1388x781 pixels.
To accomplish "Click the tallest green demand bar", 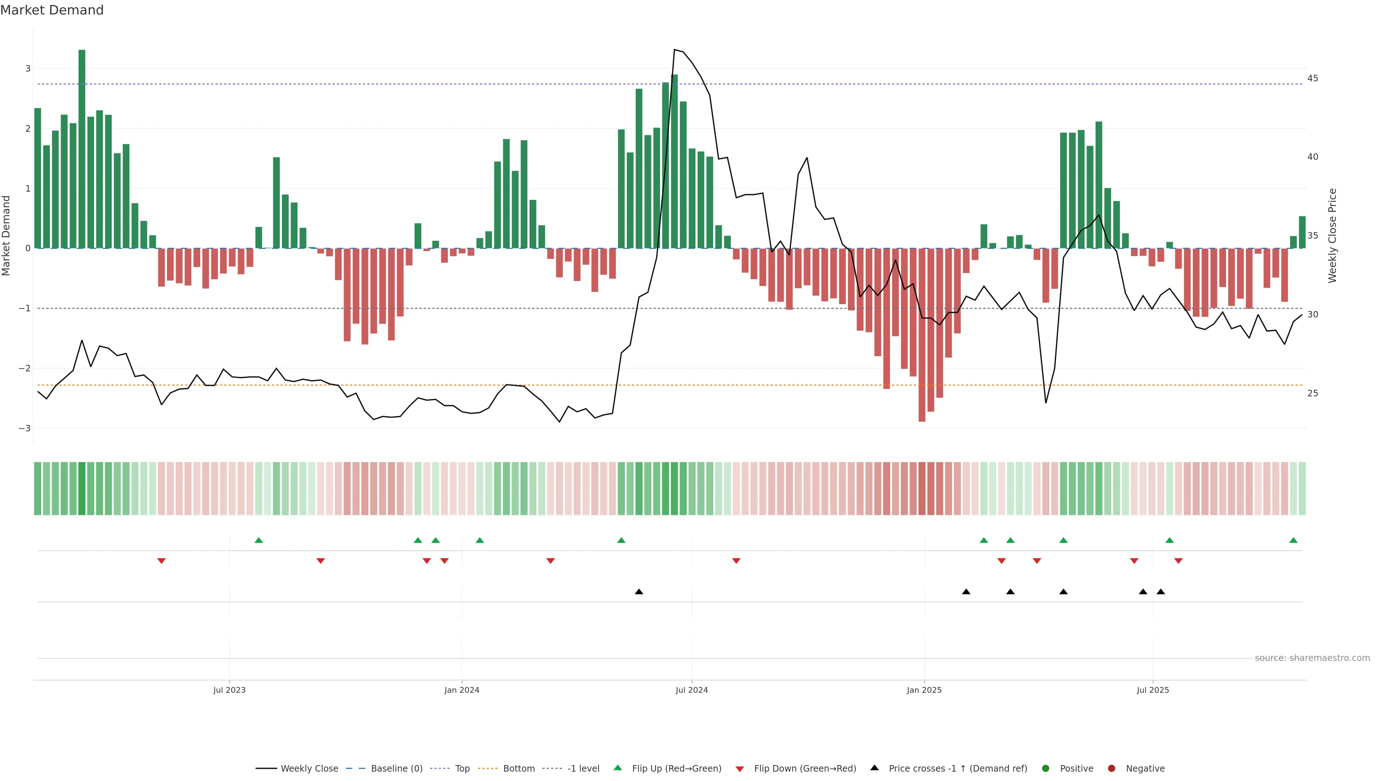I will [x=82, y=149].
